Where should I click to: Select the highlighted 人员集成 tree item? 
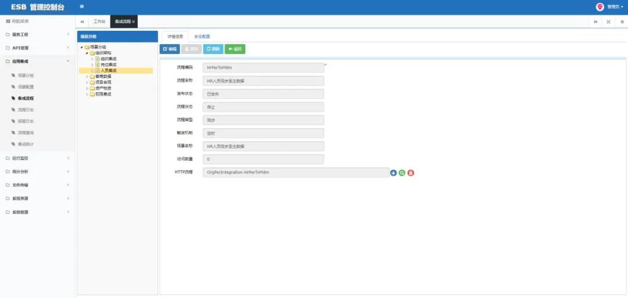[109, 70]
